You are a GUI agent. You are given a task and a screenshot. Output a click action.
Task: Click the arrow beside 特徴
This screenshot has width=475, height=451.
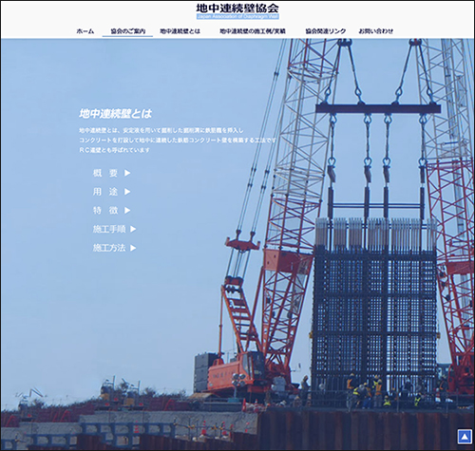pyautogui.click(x=127, y=210)
